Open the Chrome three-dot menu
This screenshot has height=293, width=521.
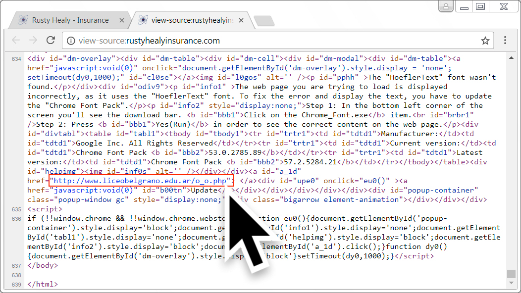(x=505, y=40)
